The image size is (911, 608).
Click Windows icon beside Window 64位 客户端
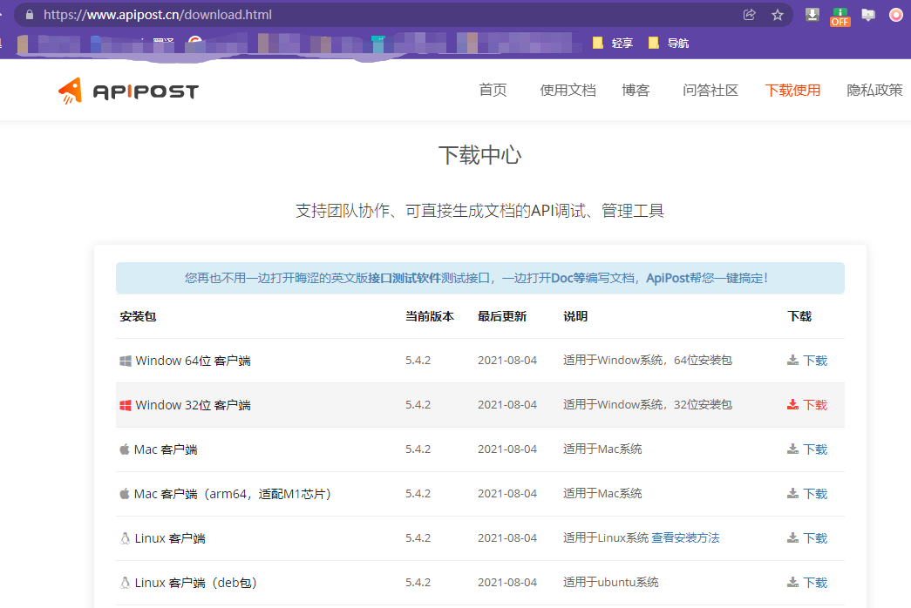[x=125, y=361]
